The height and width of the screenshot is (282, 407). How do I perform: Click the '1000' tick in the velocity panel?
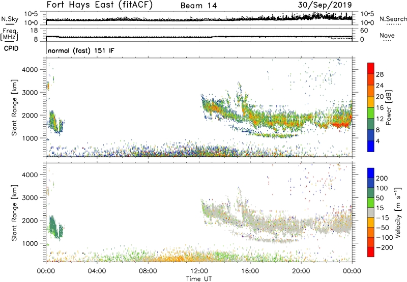point(30,243)
